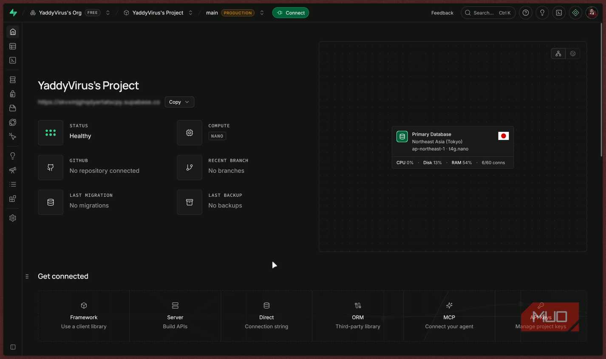Click 'No repository connected' text
The height and width of the screenshot is (359, 606).
[105, 171]
